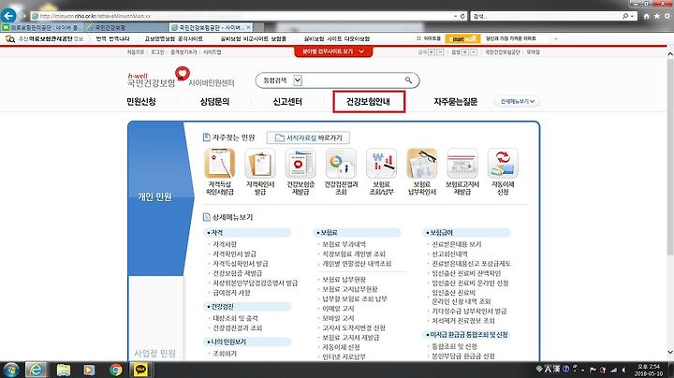This screenshot has height=378, width=674.
Task: Open the 건강보험증 재발급 shortcut icon
Action: (x=300, y=163)
